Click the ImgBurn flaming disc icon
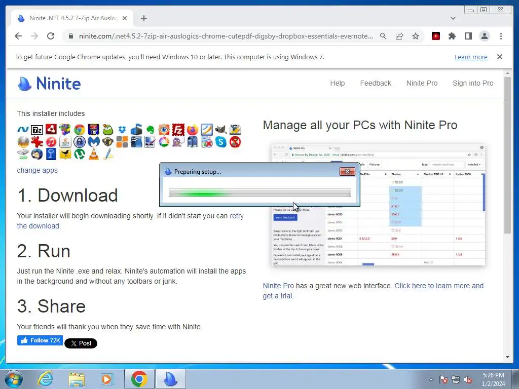The width and height of the screenshot is (519, 389). [x=23, y=142]
